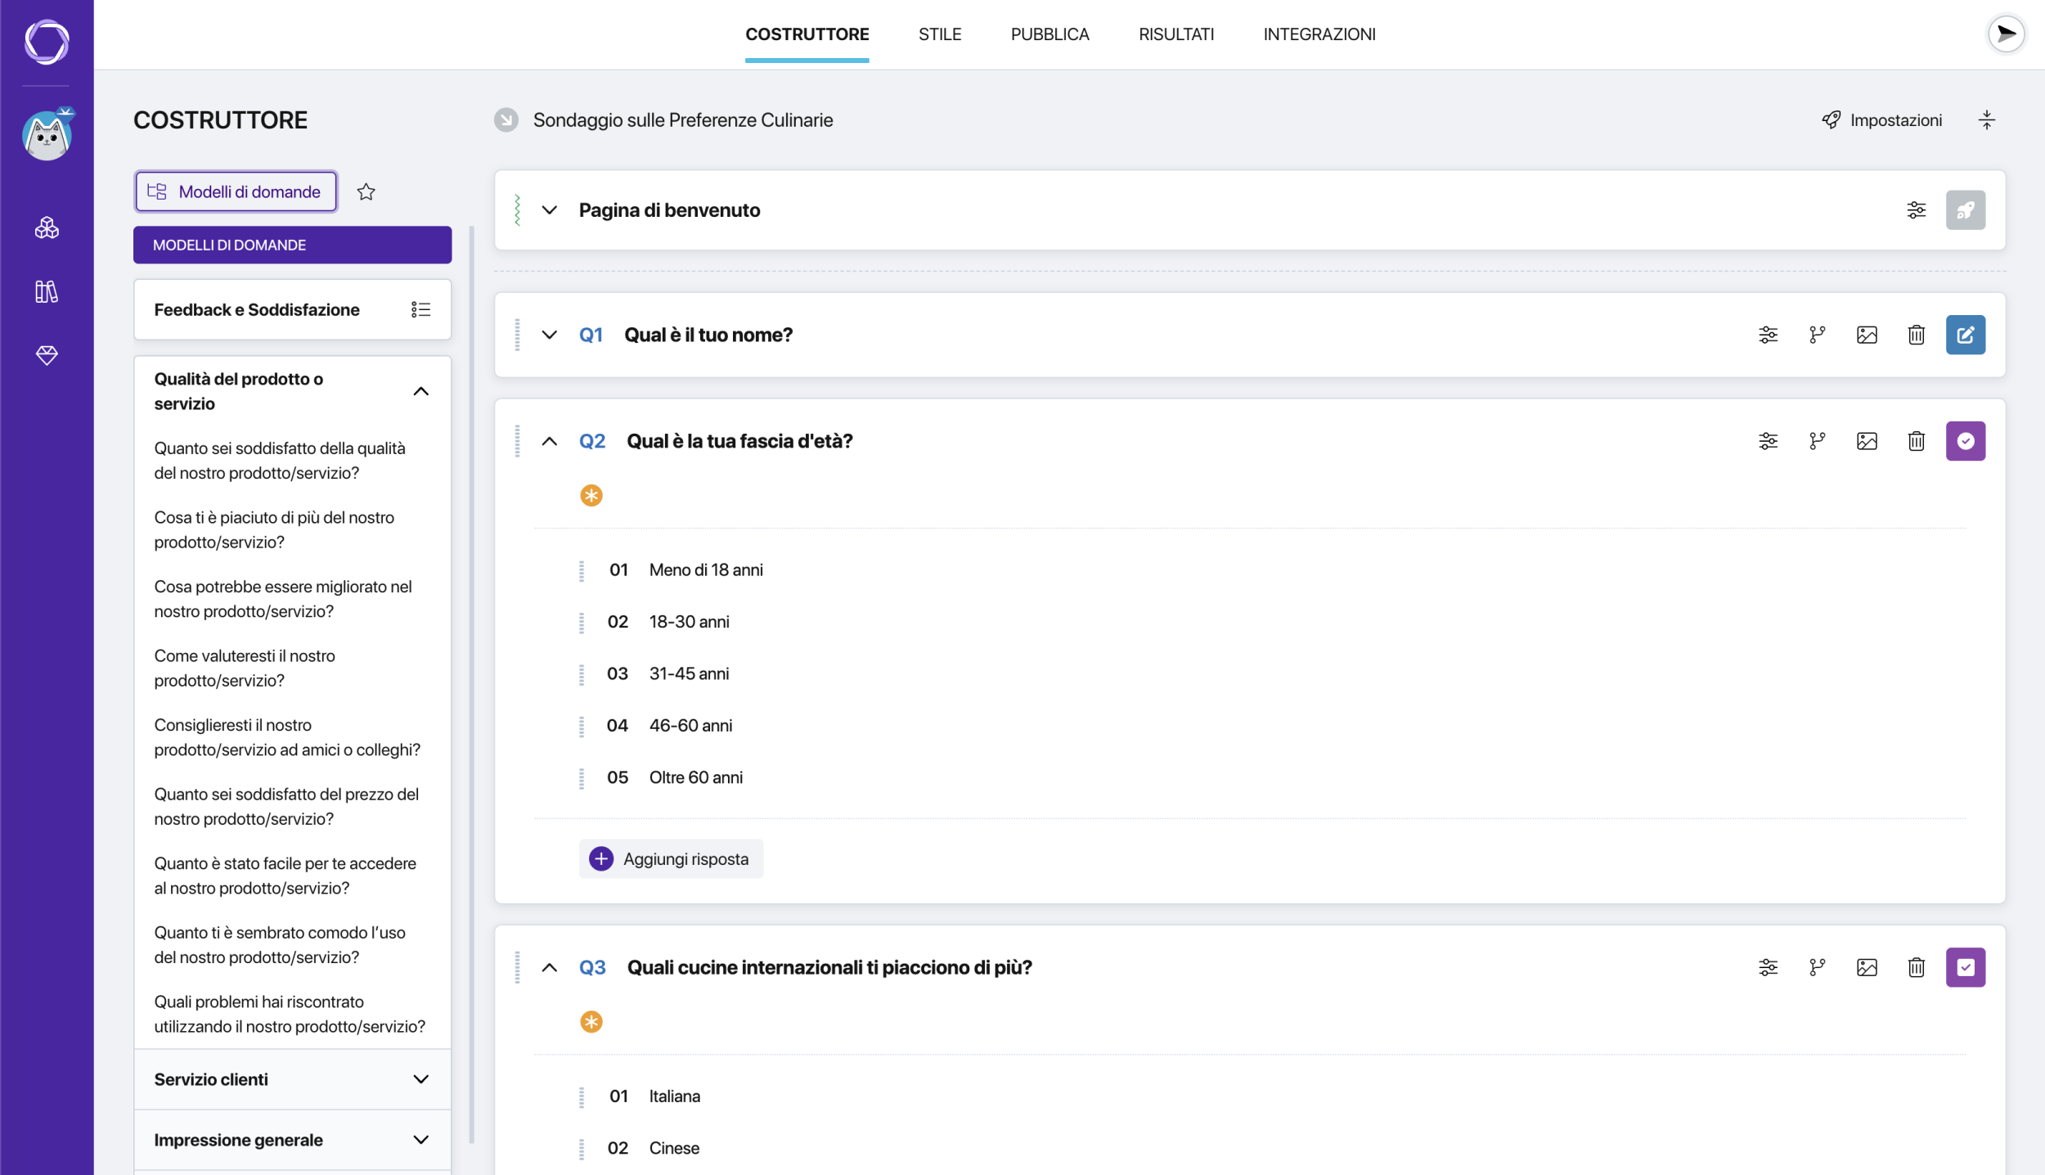Select answer 31-45 anni
This screenshot has width=2045, height=1175.
tap(689, 673)
